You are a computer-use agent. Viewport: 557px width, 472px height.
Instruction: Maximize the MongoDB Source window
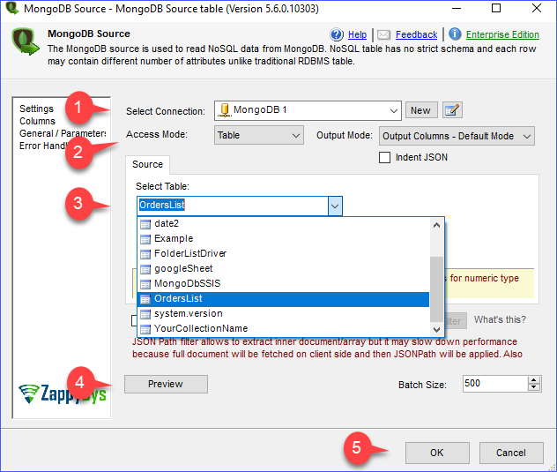[496, 9]
